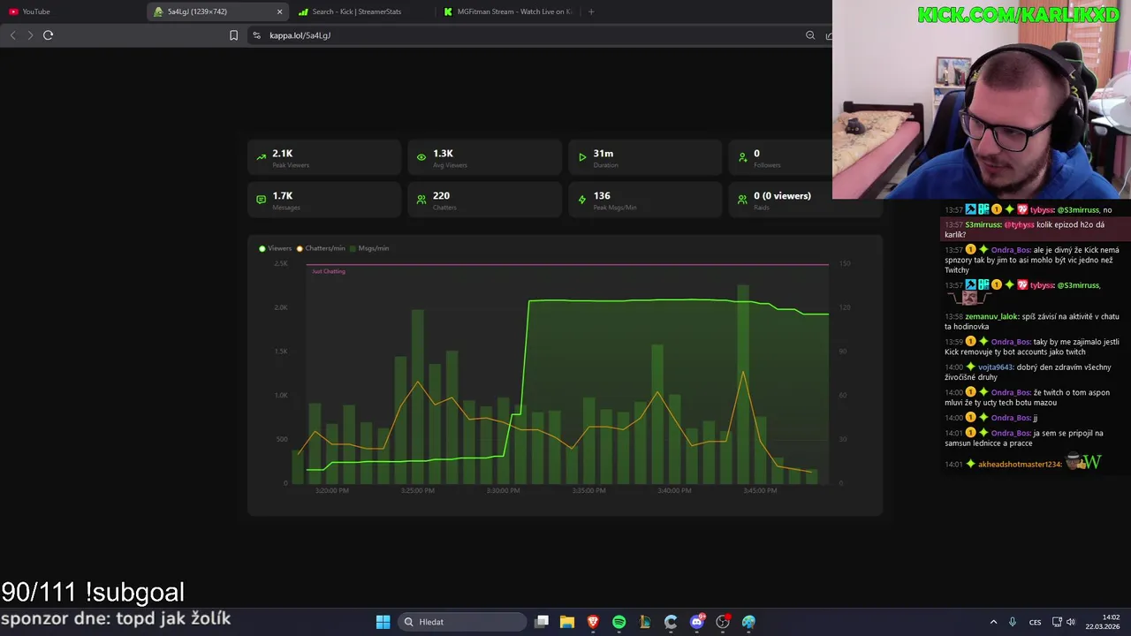
Task: Open the MGFitman Stream Kick tab
Action: click(x=507, y=11)
